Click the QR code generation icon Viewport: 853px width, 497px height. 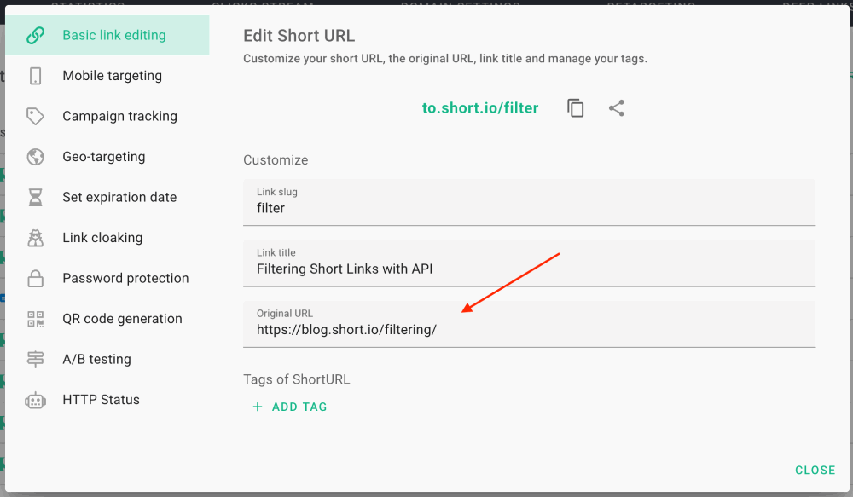[x=35, y=319]
